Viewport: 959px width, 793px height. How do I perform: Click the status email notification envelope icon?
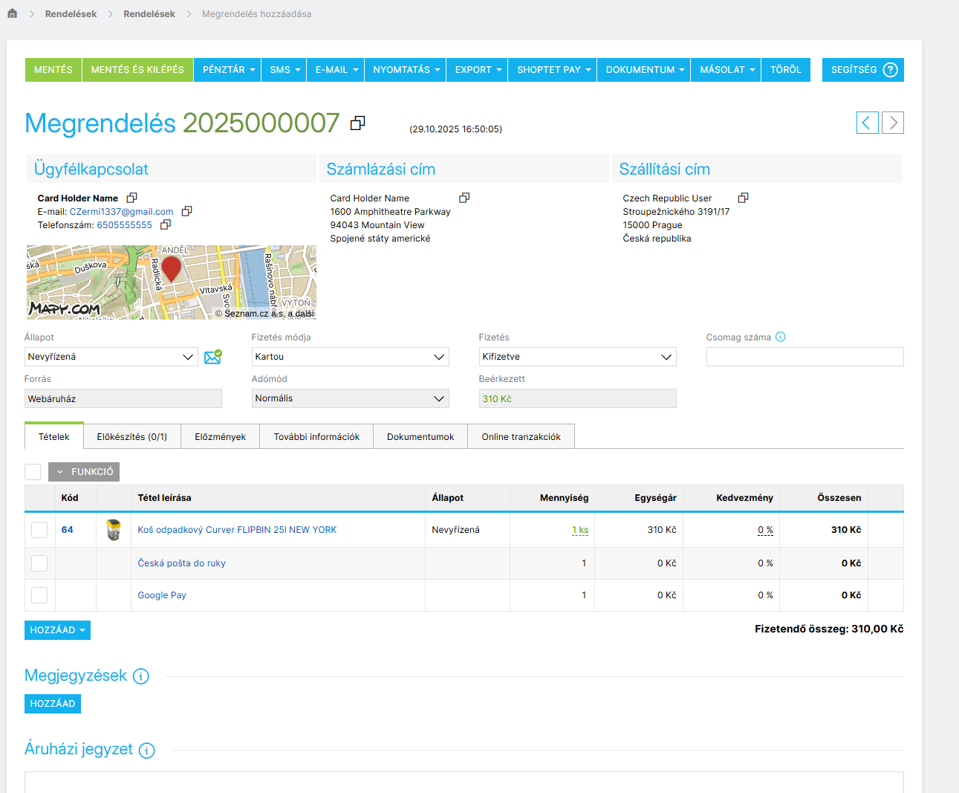[x=212, y=357]
